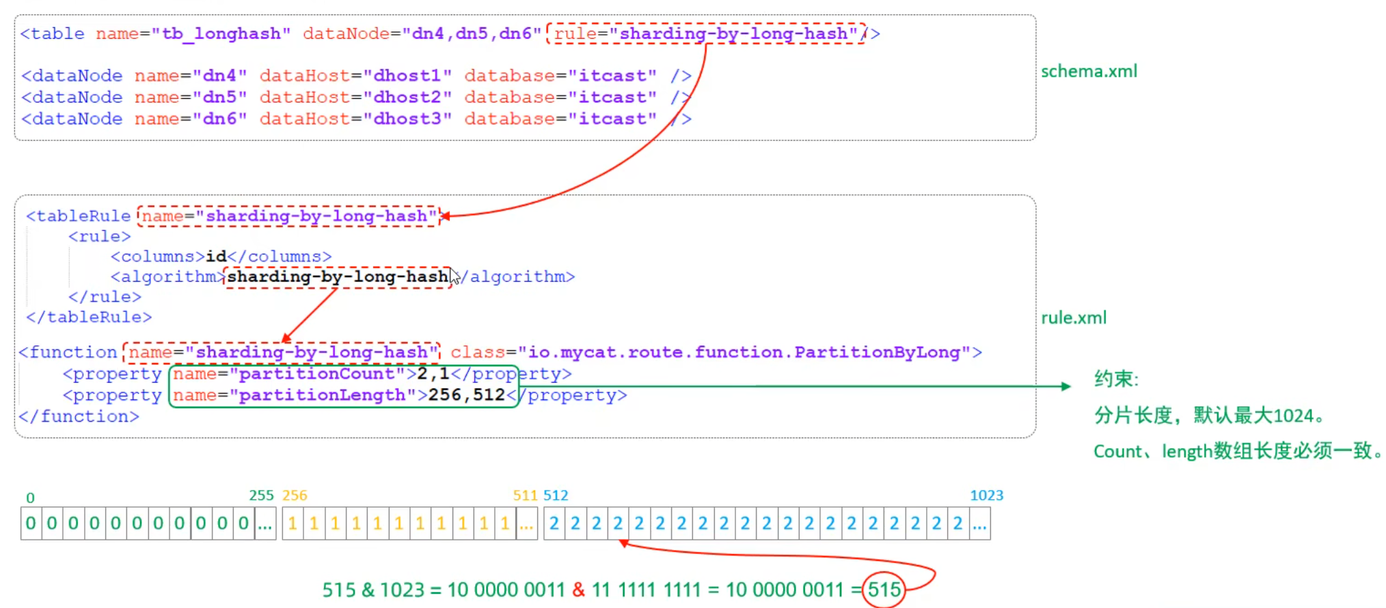Select the algorithm value sharding-by-long-hash

tap(338, 277)
